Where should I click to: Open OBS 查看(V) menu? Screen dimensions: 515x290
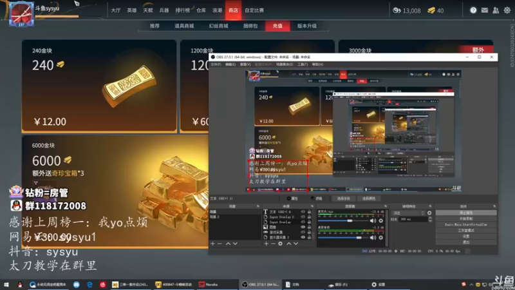click(245, 64)
